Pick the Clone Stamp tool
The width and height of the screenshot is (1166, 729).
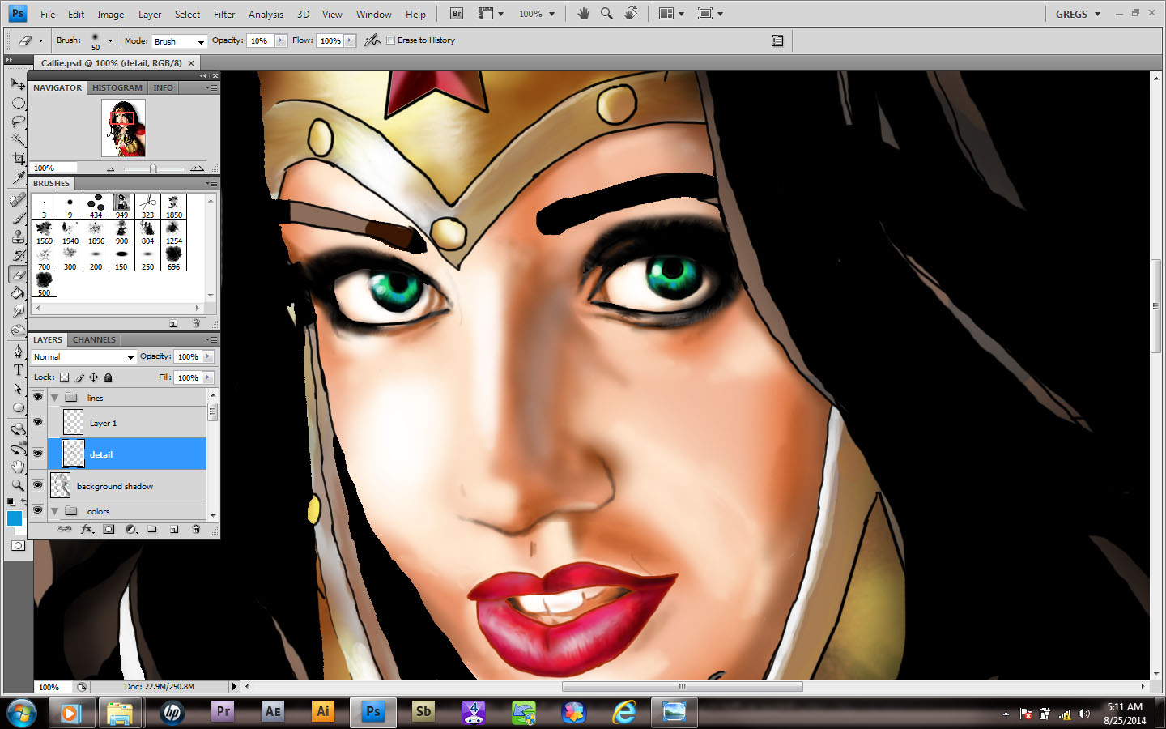pos(18,237)
